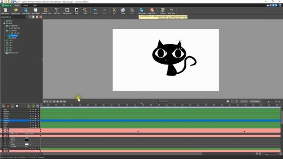Click the black Fill Color swatch

[x=27, y=140]
